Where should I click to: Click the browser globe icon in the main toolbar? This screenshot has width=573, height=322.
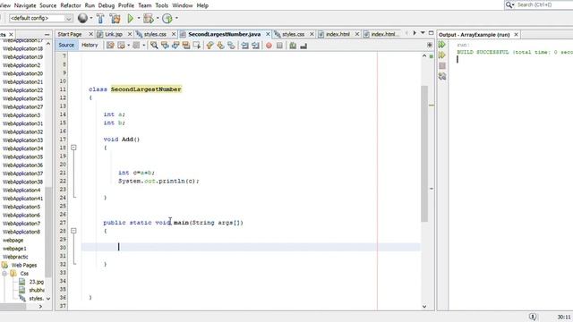(82, 18)
